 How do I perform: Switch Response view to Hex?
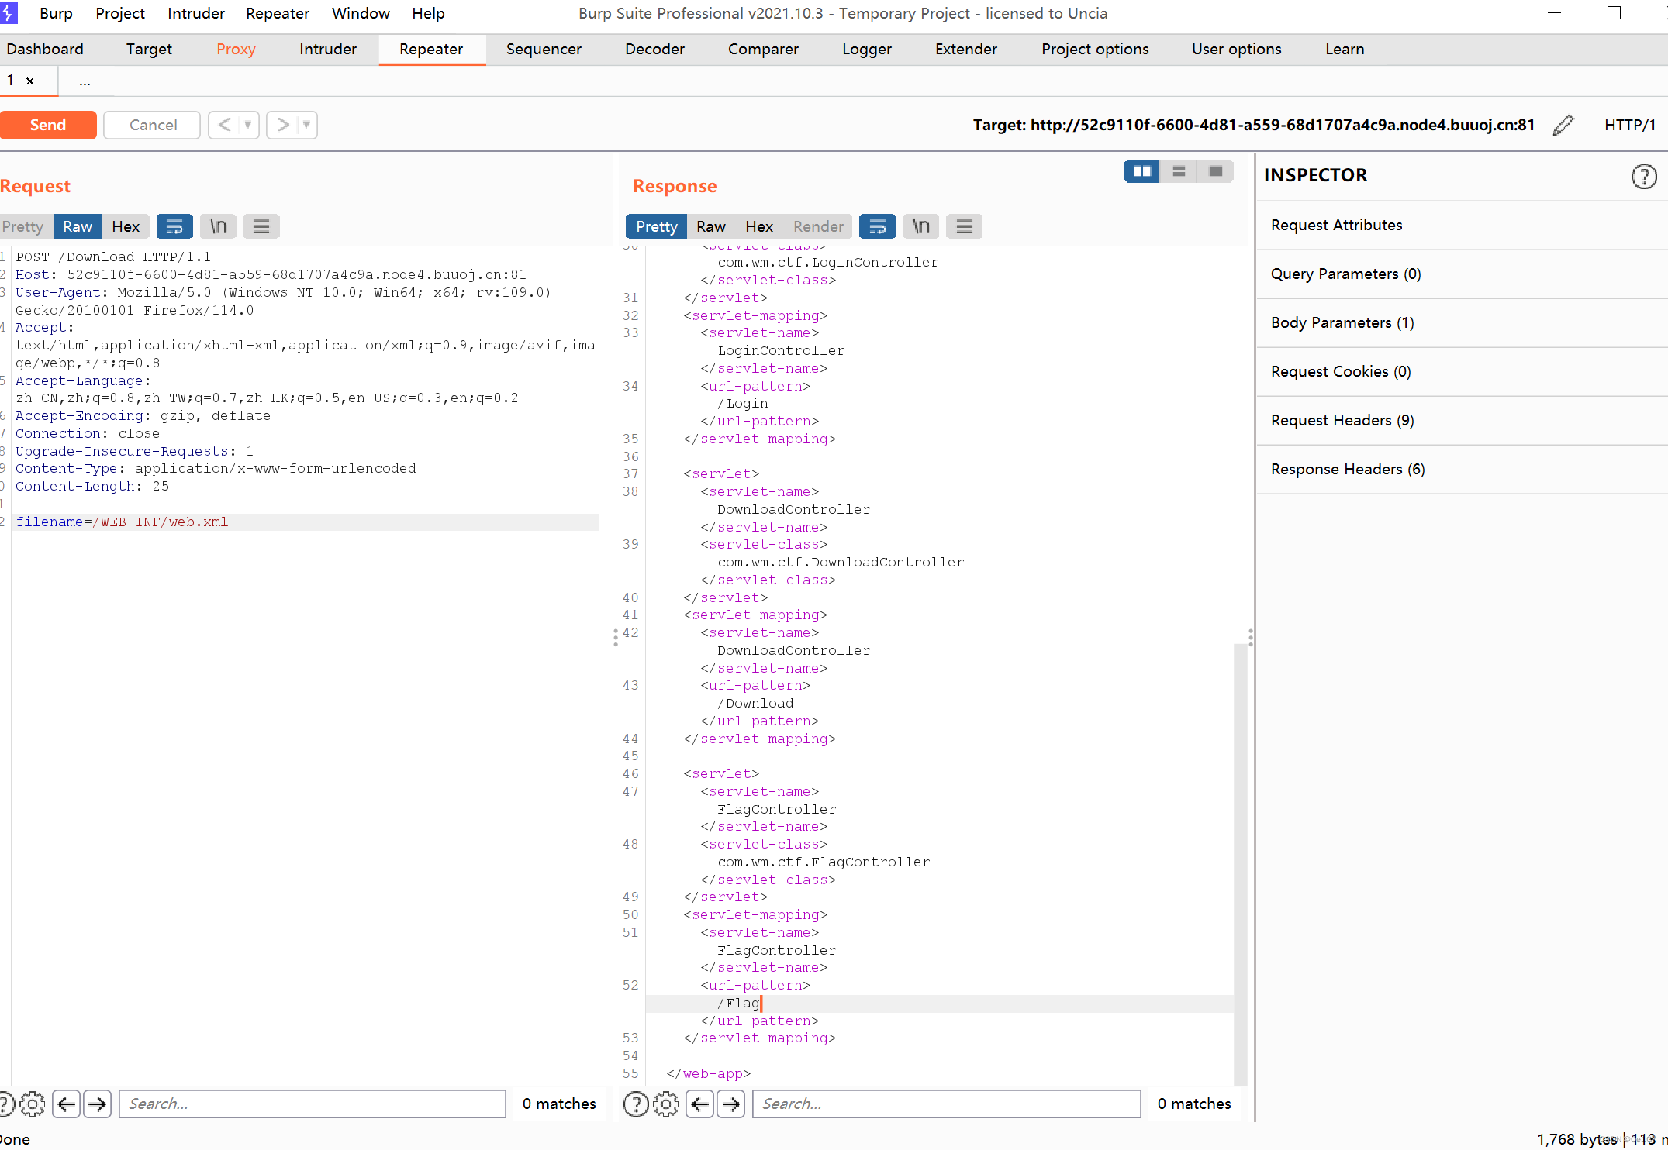[x=758, y=226]
